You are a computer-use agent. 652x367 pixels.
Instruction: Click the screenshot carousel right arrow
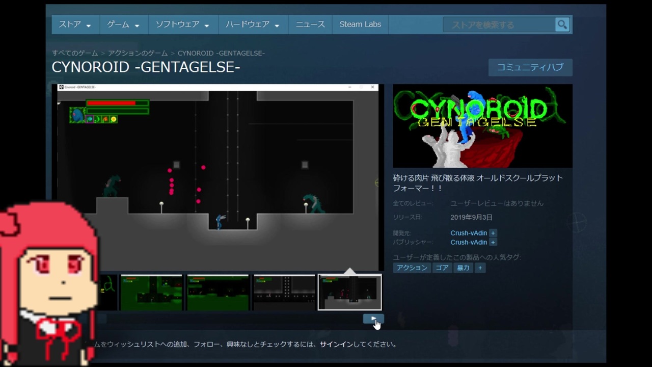pos(373,319)
